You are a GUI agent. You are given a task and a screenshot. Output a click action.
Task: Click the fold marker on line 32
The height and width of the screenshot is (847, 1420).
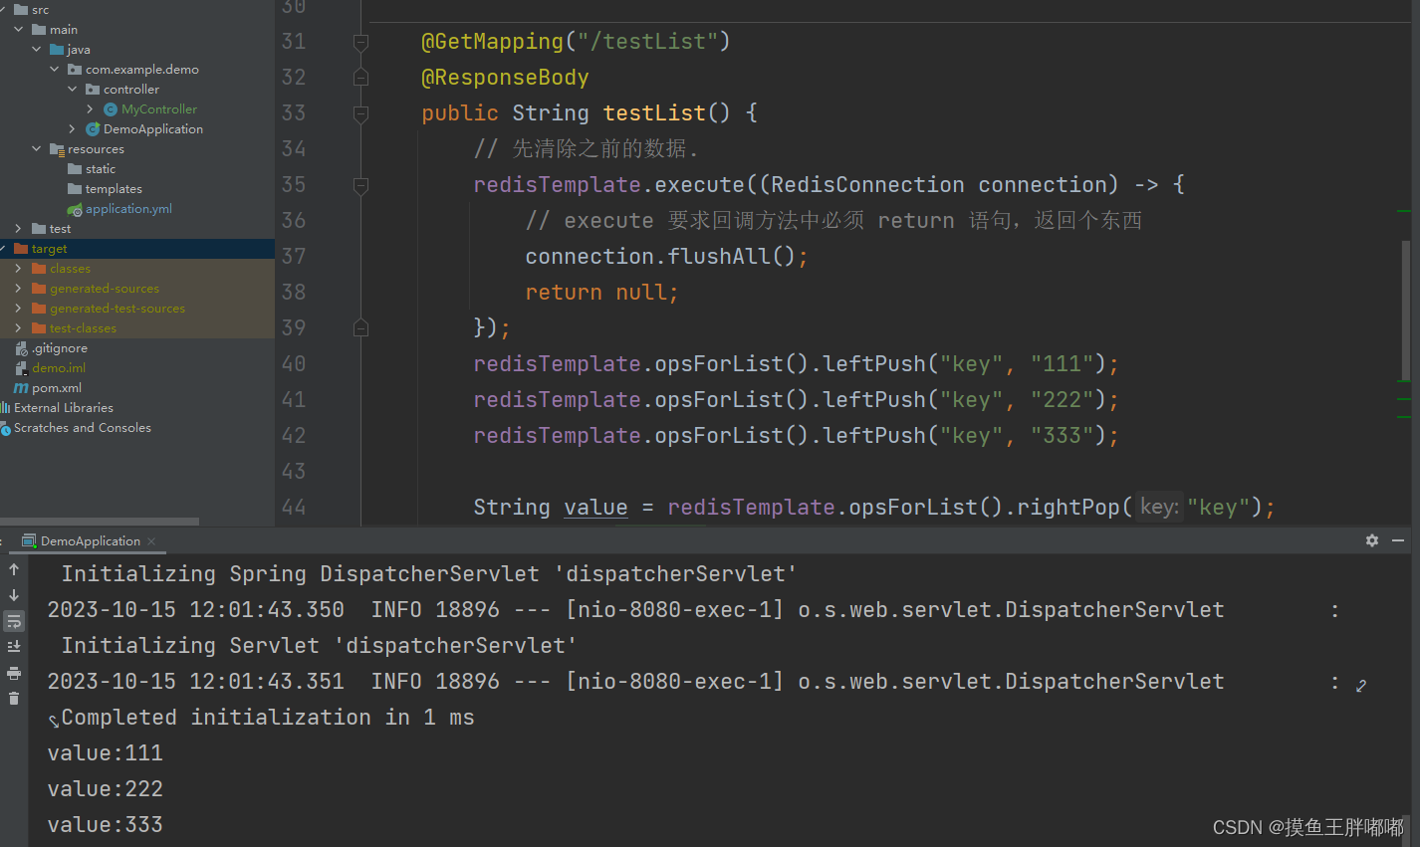pos(361,78)
